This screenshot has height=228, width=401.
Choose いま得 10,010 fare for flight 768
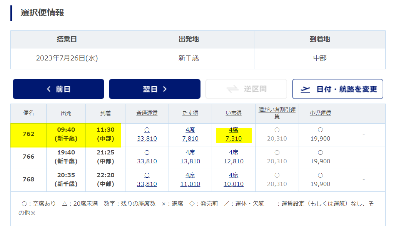233,184
